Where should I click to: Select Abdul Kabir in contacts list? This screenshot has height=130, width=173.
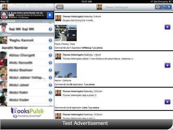[27, 92]
